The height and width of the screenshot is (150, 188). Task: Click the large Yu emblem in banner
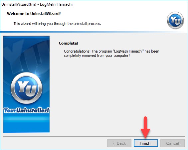[x=26, y=88]
